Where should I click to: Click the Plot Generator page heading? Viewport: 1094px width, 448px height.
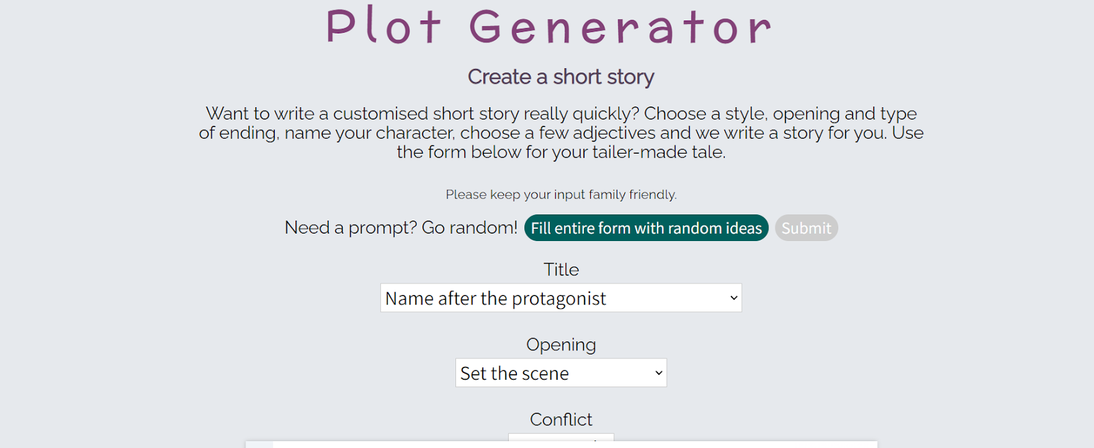click(x=548, y=27)
